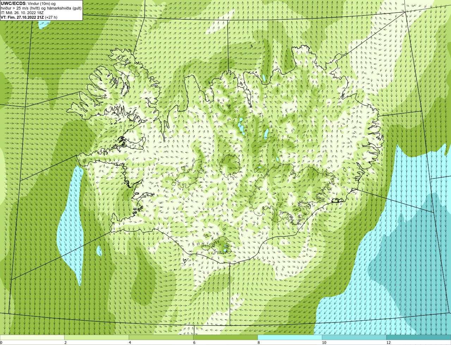Viewport: 451px width, 345px height.
Task: Click the 'UWC/ECDS: Vindur (10m) og' title line
Action: (x=28, y=4)
